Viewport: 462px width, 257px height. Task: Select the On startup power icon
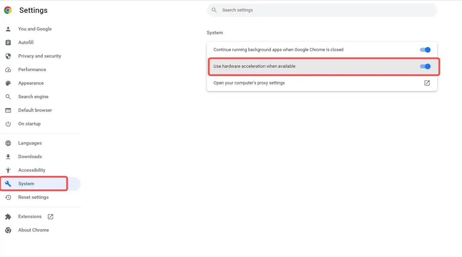8,124
